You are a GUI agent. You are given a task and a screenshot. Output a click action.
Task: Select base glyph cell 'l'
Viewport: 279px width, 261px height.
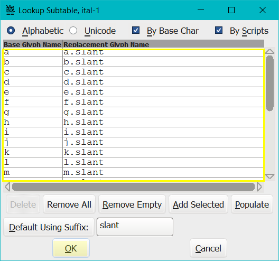(33, 162)
